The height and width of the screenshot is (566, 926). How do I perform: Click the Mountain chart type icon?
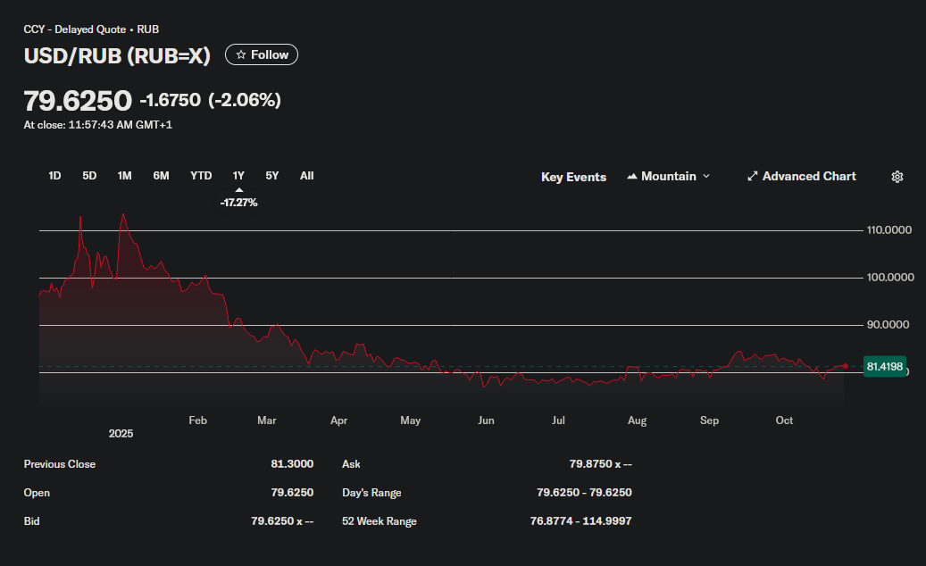click(632, 176)
